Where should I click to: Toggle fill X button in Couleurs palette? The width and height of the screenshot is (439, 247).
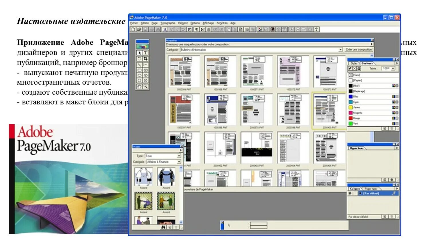pyautogui.click(x=355, y=69)
